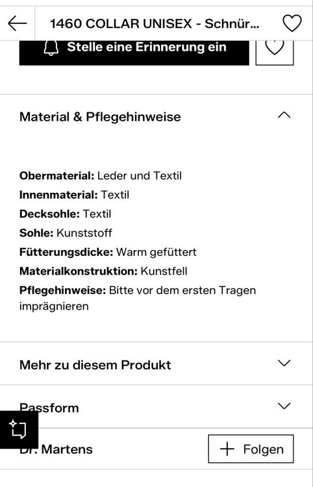Image resolution: width=313 pixels, height=487 pixels.
Task: Expand the Passform section chevron
Action: pyautogui.click(x=284, y=406)
